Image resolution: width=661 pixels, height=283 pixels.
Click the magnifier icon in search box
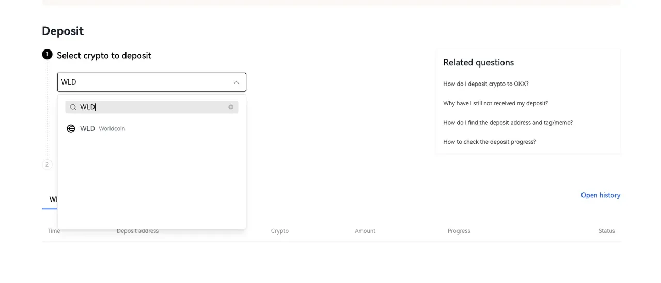(73, 107)
